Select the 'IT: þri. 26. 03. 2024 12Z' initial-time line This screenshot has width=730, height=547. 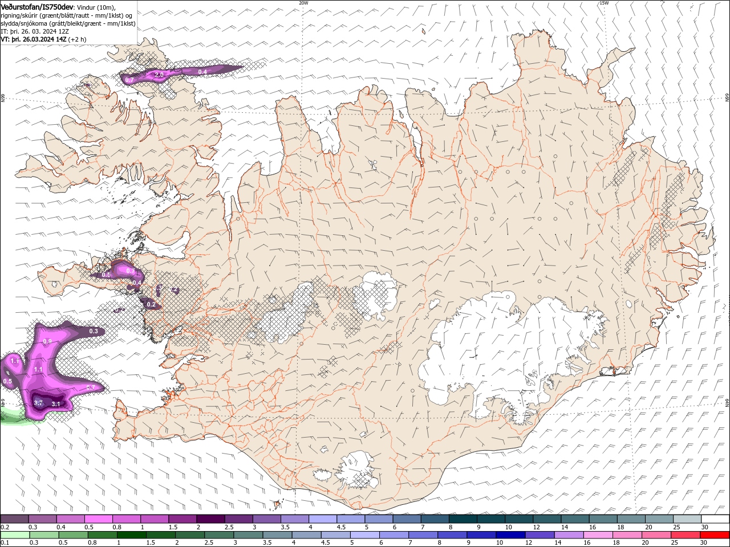tap(35, 31)
